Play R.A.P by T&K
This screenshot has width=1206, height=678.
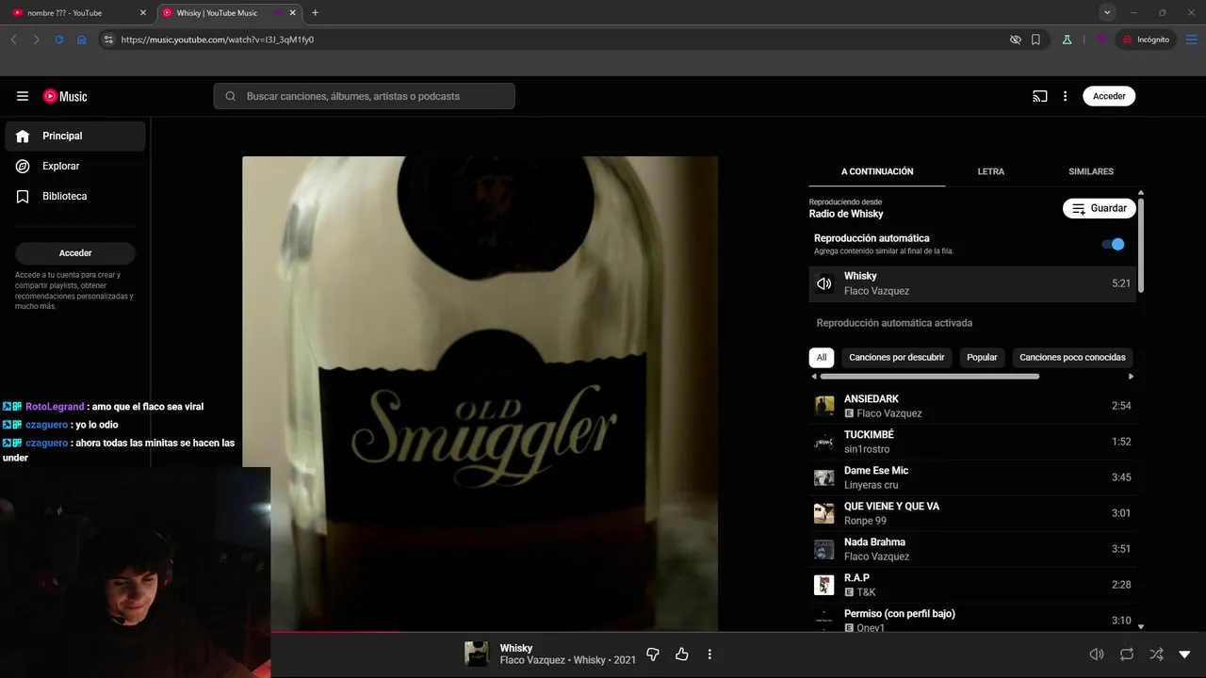tap(972, 585)
